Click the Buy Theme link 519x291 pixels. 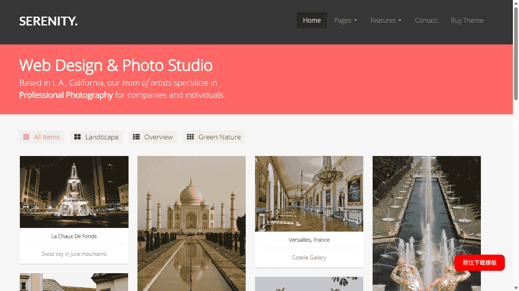[467, 20]
